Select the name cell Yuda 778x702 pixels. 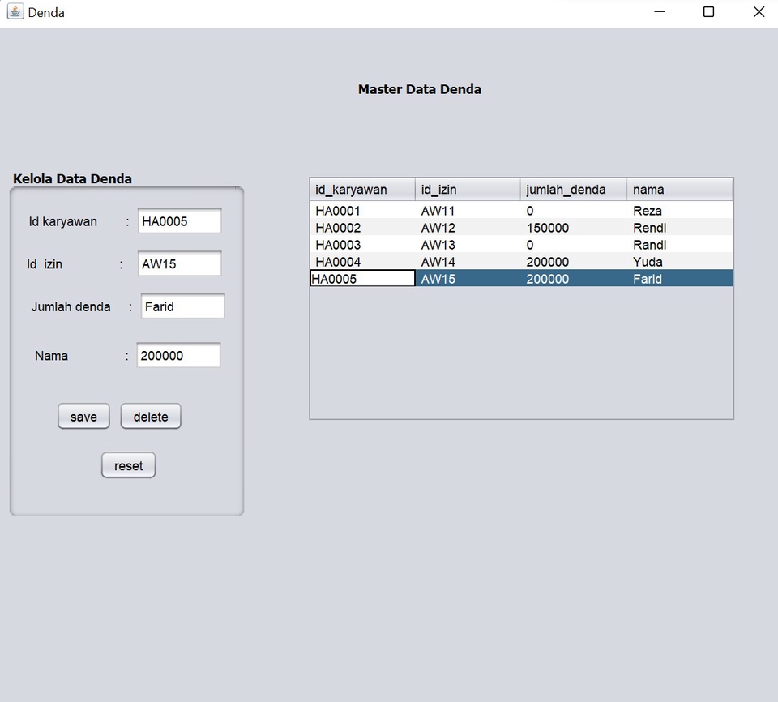(x=680, y=261)
